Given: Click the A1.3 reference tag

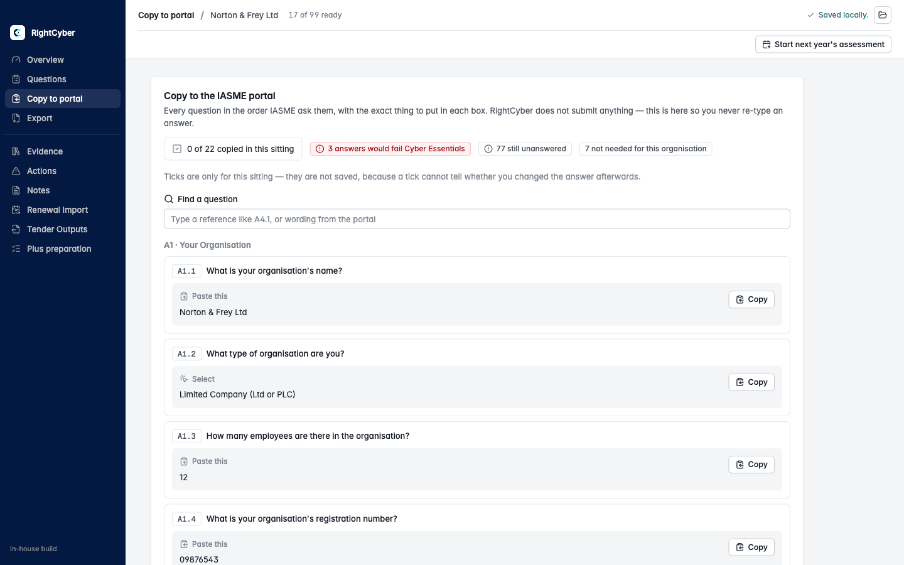Looking at the screenshot, I should tap(186, 436).
